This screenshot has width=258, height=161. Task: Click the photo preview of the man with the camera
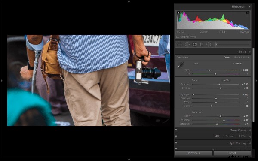pyautogui.click(x=89, y=80)
